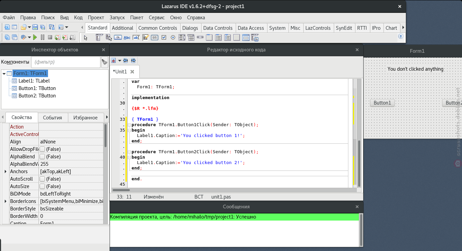Clear the component filter with broom button
Viewport: 462px width, 251px height.
pos(105,62)
